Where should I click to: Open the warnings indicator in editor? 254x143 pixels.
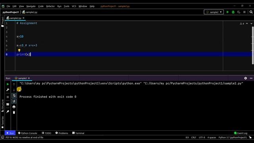tap(242, 24)
